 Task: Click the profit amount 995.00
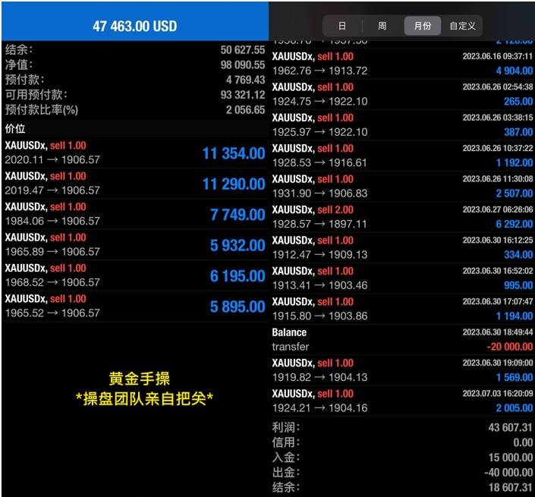click(518, 286)
